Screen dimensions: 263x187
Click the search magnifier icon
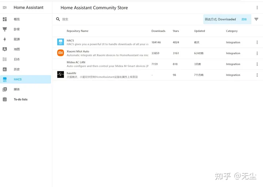click(x=58, y=19)
